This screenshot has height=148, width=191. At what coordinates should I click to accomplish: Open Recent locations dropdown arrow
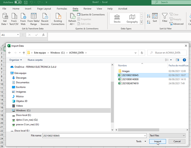pos(20,53)
